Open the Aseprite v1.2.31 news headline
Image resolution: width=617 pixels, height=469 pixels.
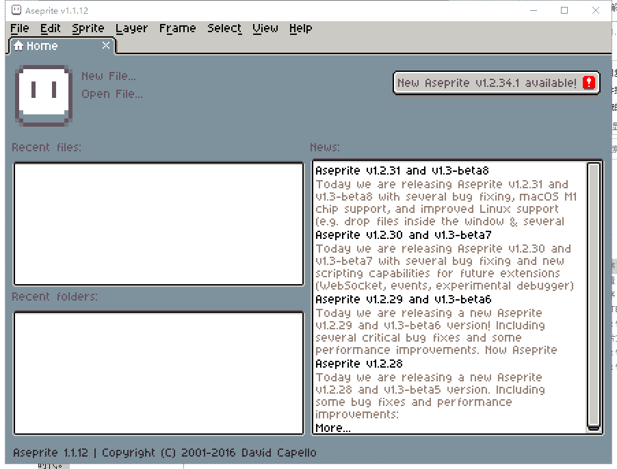pyautogui.click(x=402, y=170)
